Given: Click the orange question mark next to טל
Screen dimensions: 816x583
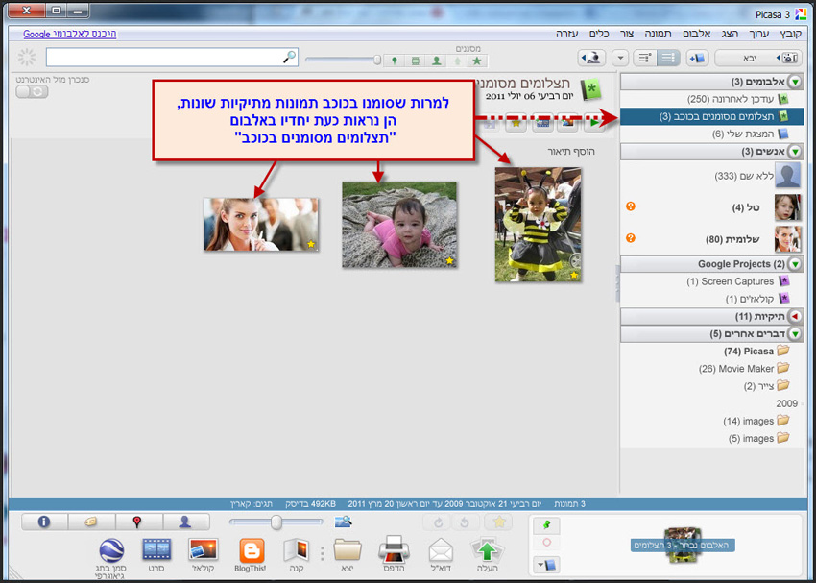Looking at the screenshot, I should 630,206.
